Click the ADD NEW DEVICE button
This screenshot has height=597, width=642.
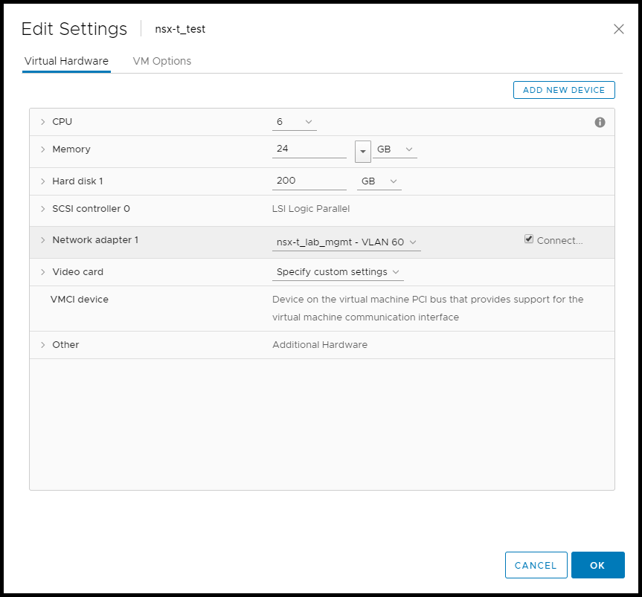pos(564,90)
